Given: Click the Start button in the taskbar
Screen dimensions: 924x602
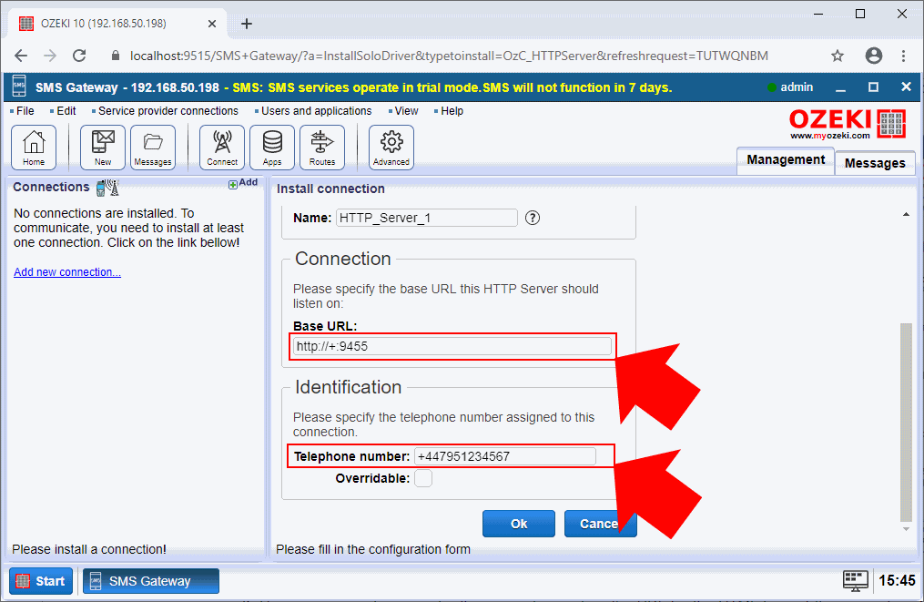Looking at the screenshot, I should (x=41, y=581).
